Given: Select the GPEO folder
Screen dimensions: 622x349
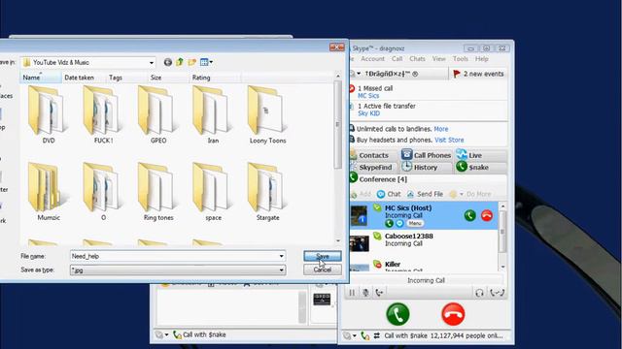Looking at the screenshot, I should [x=158, y=114].
